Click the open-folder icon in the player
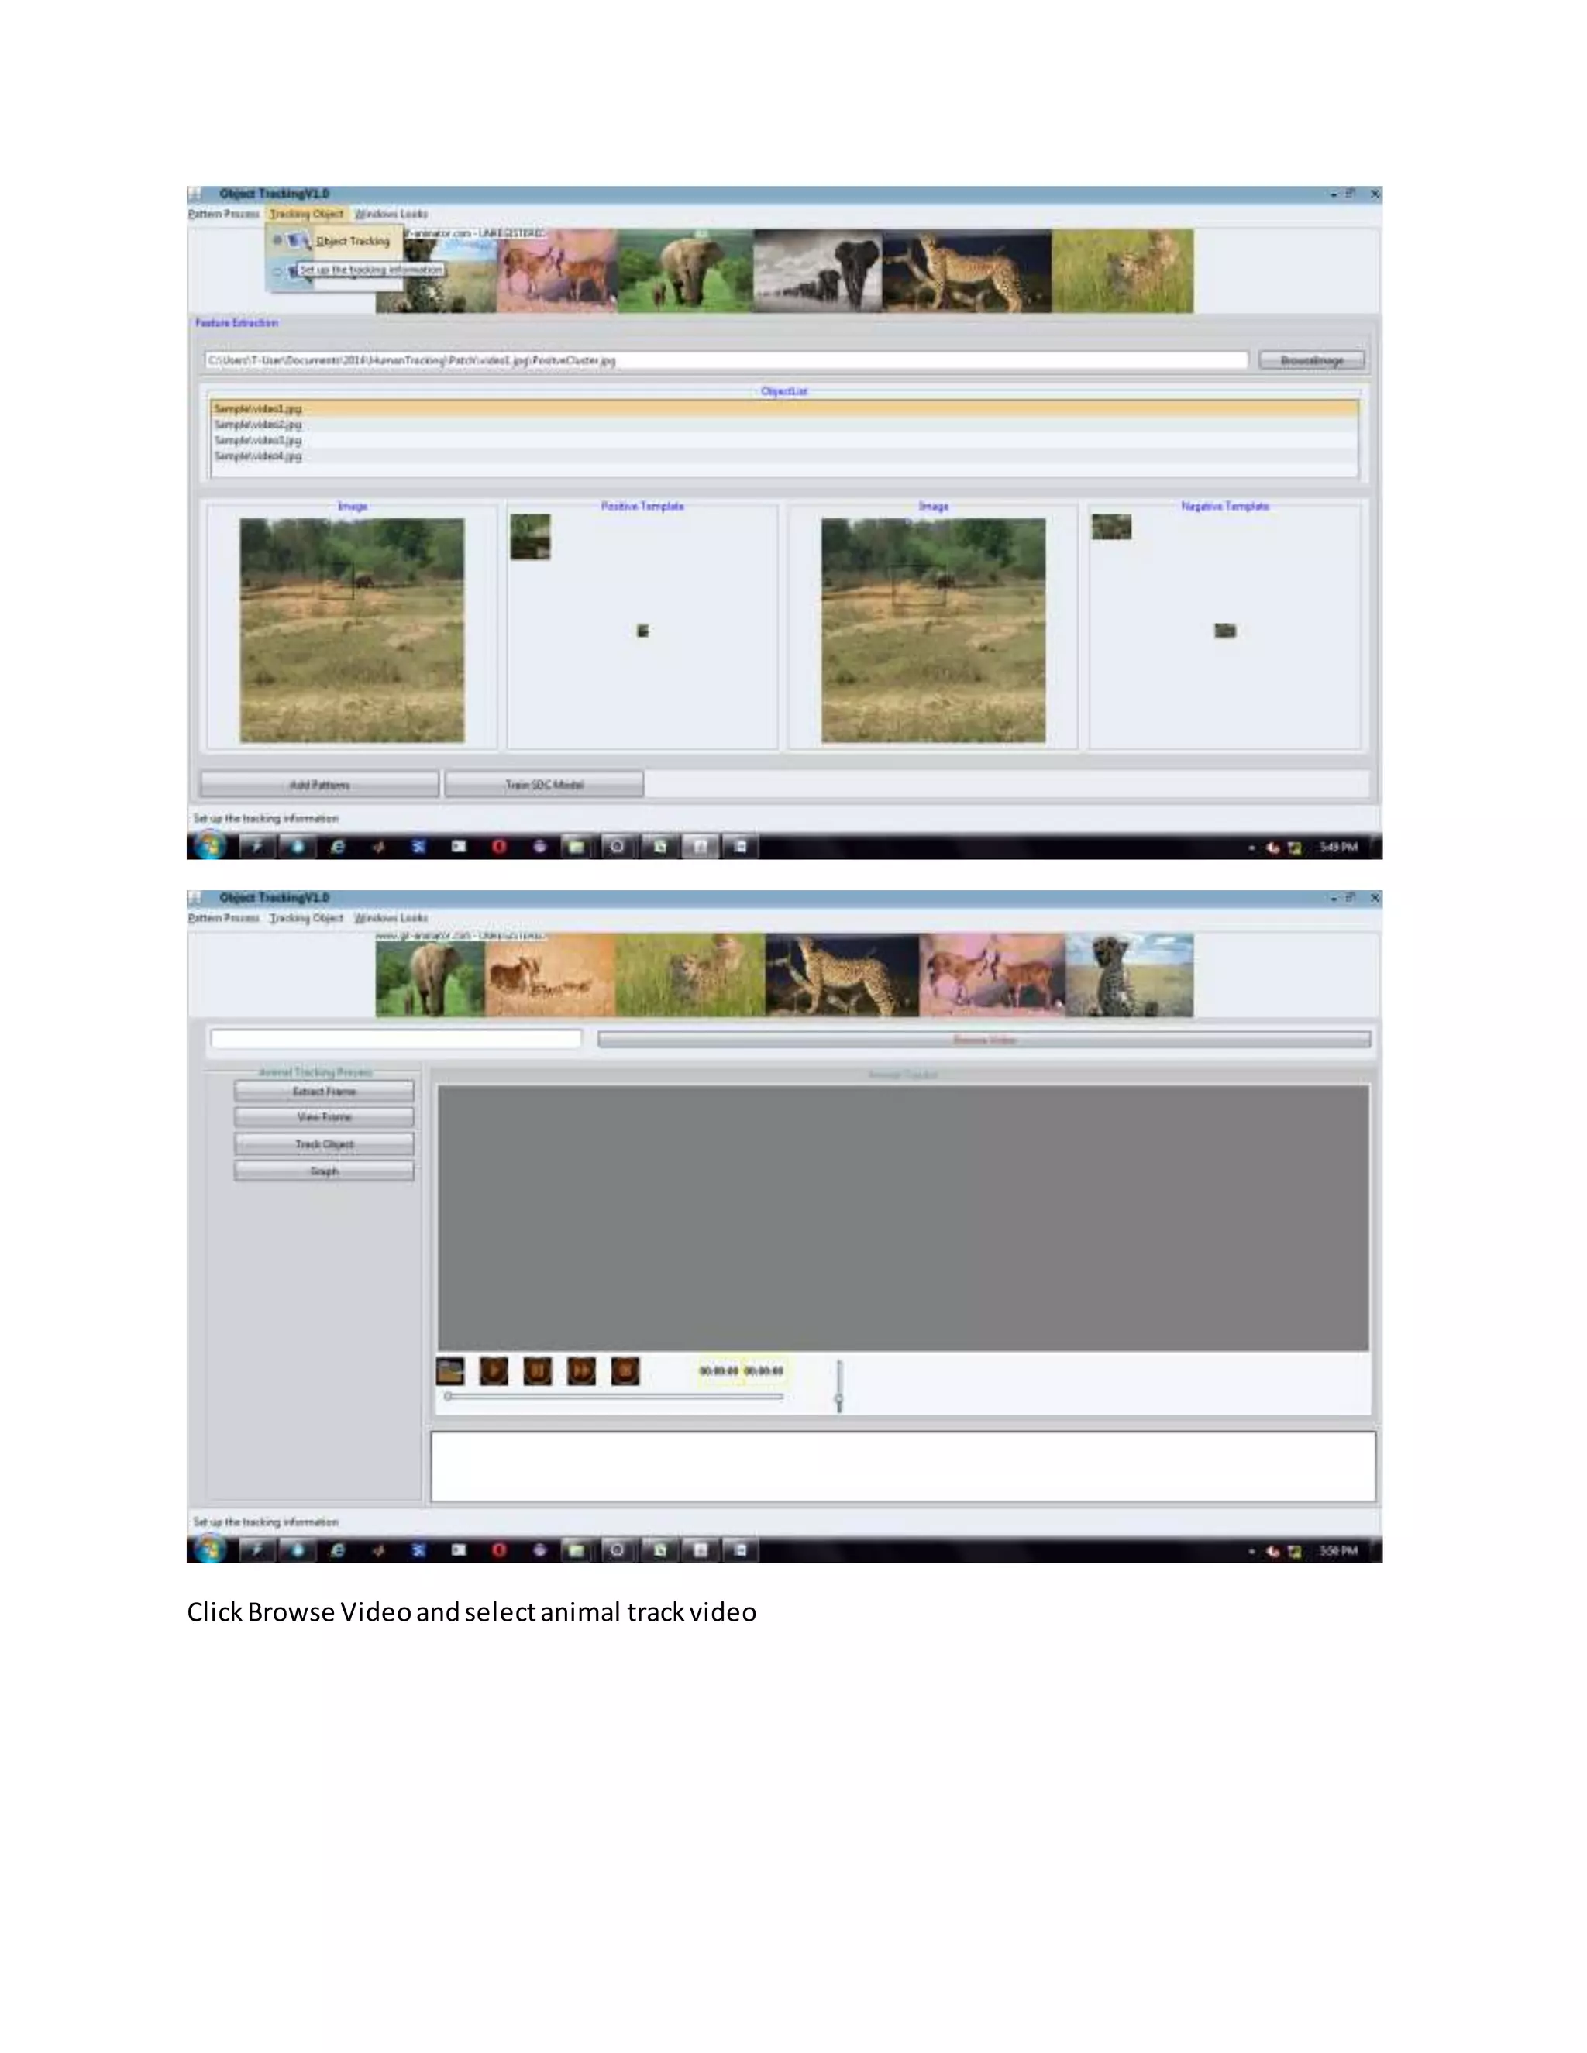The image size is (1587, 2053). coord(450,1371)
